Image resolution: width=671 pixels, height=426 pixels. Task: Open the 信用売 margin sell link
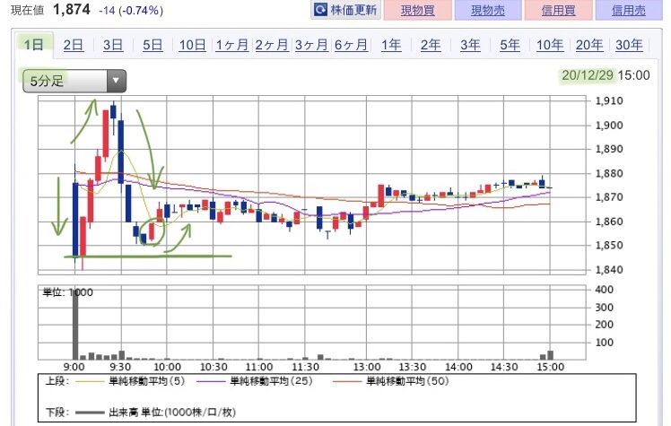(x=629, y=10)
